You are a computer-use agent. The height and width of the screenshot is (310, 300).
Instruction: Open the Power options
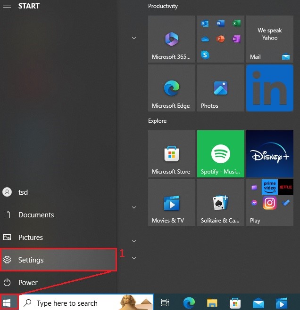58,282
